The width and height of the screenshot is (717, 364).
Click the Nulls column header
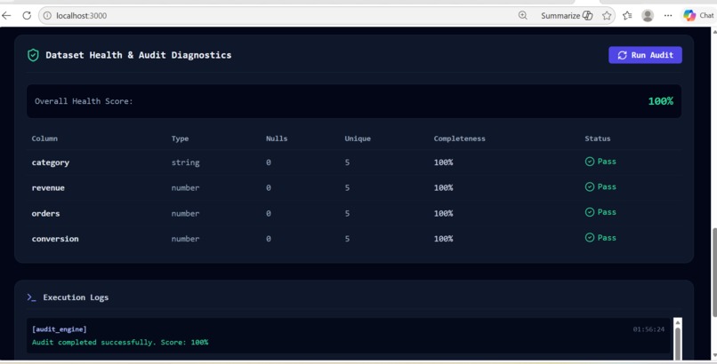[x=277, y=138]
